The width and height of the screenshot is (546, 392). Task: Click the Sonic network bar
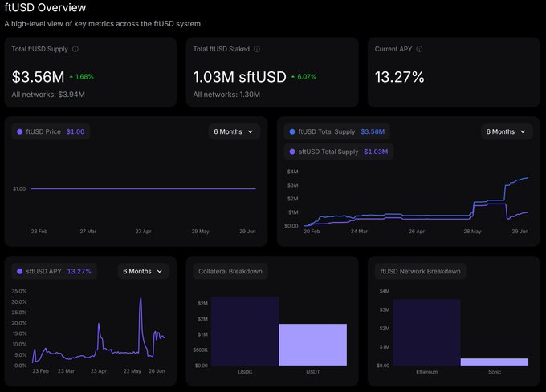495,362
